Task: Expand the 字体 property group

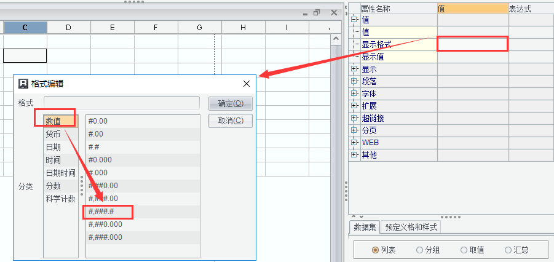Action: 354,93
